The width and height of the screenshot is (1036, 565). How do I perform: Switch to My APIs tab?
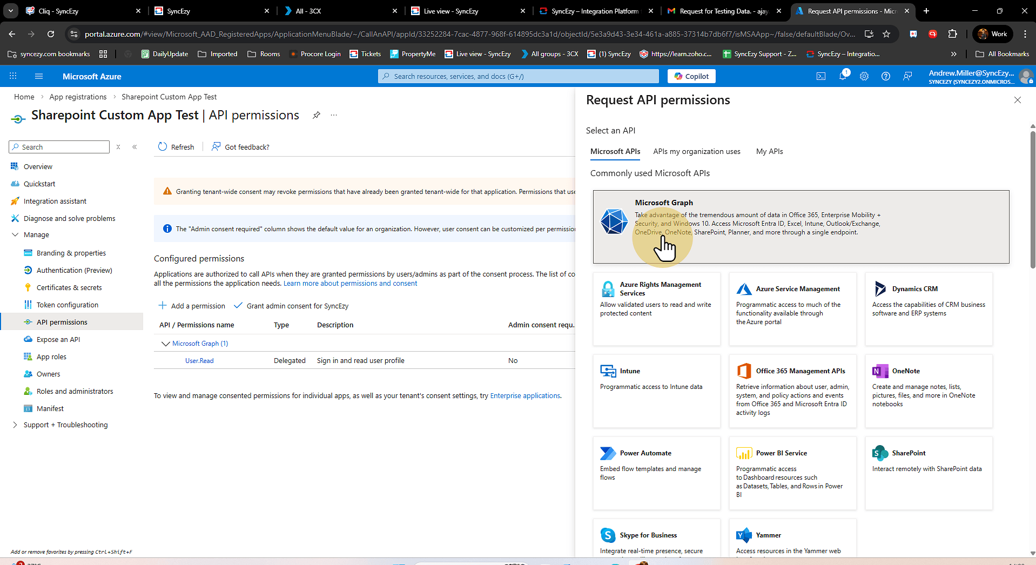769,152
